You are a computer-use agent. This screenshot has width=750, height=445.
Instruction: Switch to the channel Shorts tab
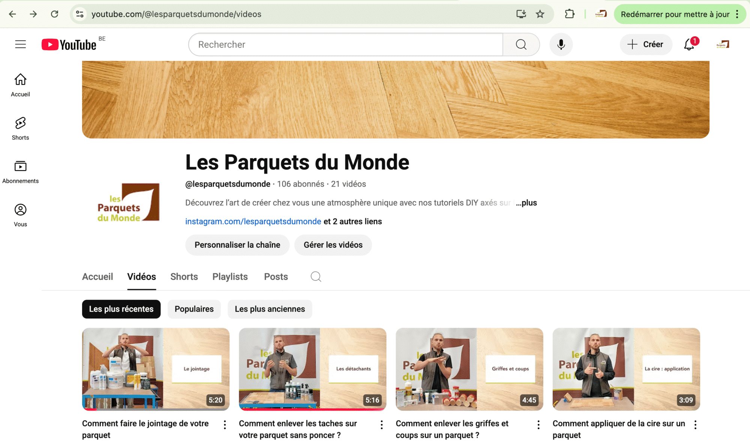[x=184, y=276]
